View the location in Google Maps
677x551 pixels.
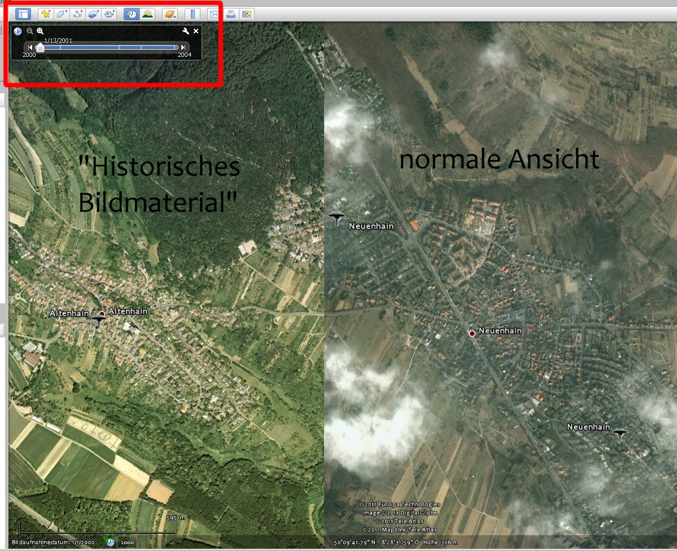(x=247, y=14)
